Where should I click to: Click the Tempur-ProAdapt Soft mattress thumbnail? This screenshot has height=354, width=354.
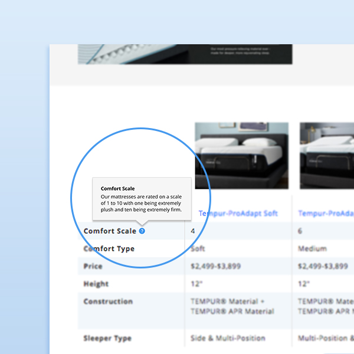[x=241, y=156]
